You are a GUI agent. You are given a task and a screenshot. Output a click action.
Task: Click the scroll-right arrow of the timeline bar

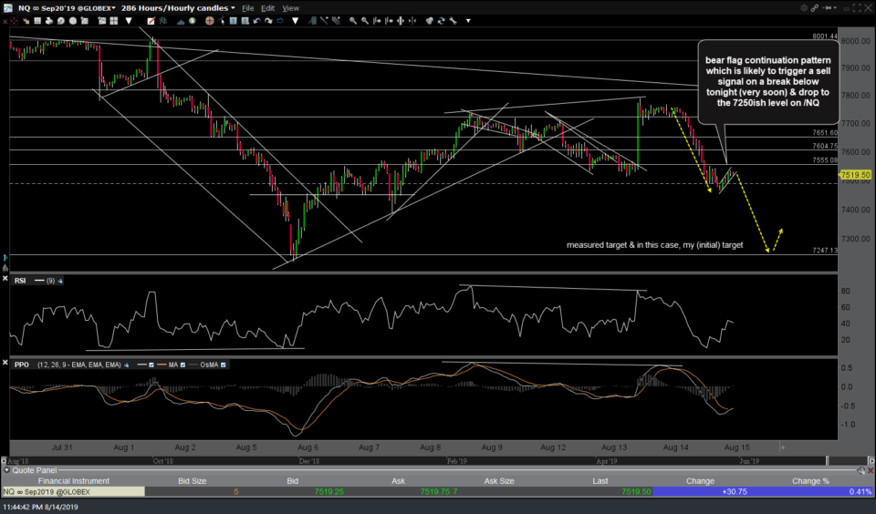pyautogui.click(x=871, y=461)
